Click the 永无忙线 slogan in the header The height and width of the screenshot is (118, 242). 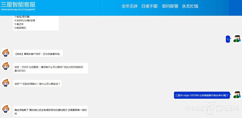190,6
